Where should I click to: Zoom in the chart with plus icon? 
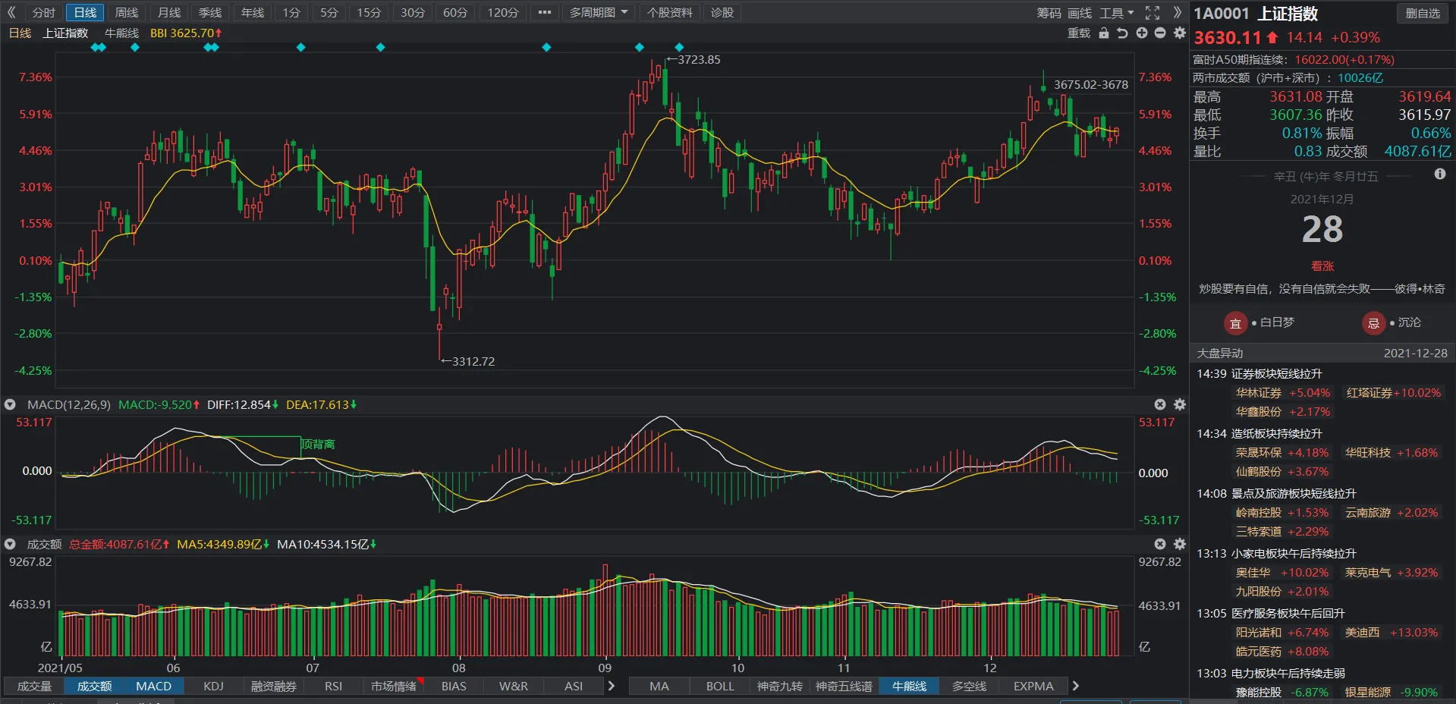click(x=1141, y=33)
